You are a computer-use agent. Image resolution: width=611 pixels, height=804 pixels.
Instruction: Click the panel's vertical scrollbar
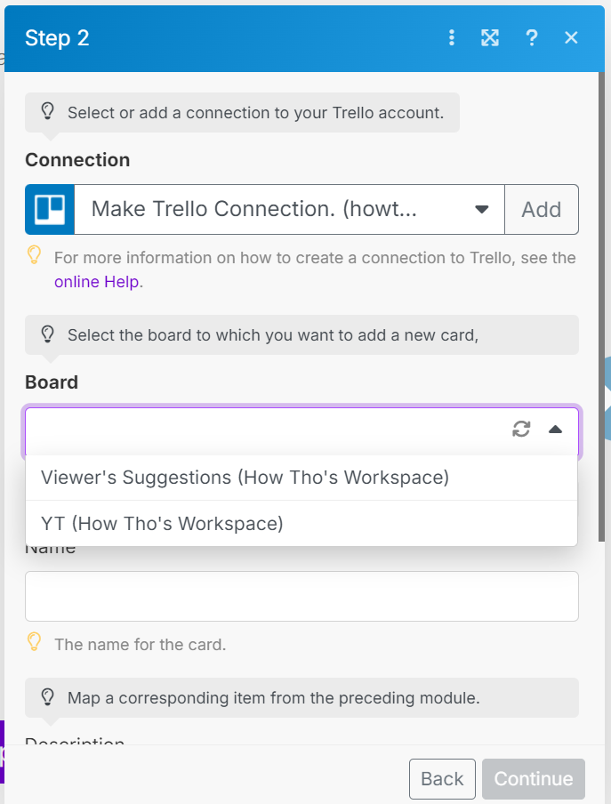[x=601, y=307]
